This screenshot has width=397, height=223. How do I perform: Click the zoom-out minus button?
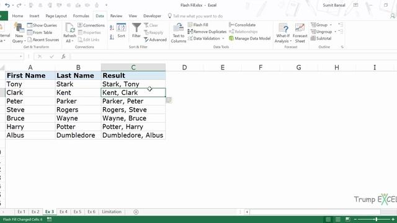pos(355,219)
